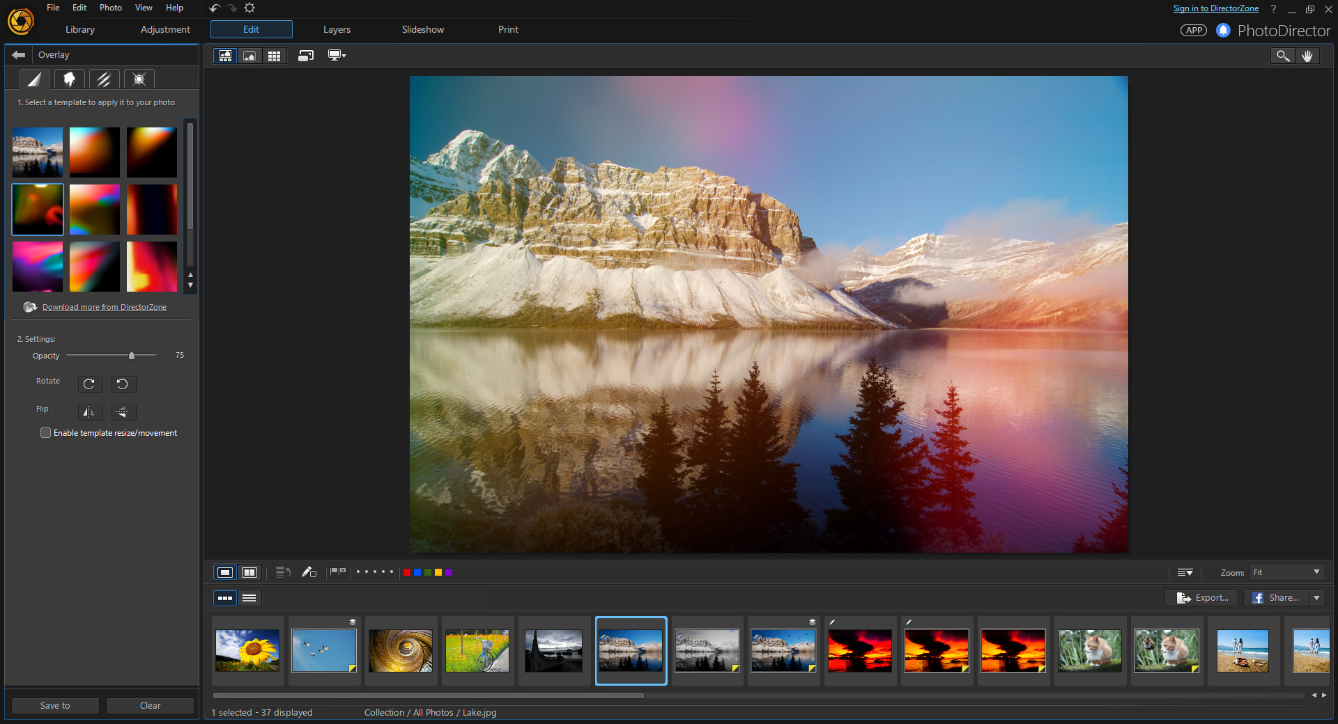
Task: Switch to compare two photos view
Action: [x=249, y=572]
